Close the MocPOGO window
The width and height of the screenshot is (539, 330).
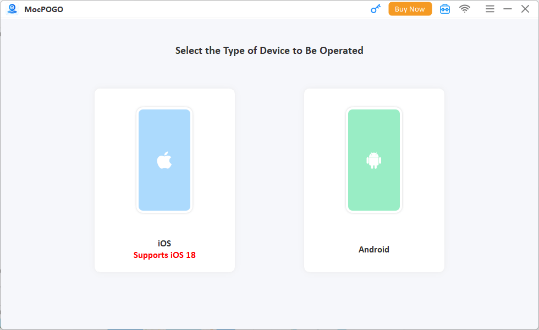tap(525, 9)
